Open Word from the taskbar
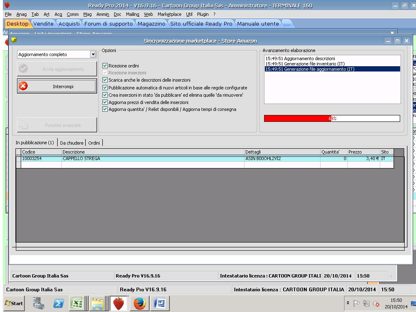The width and height of the screenshot is (416, 312). click(160, 303)
